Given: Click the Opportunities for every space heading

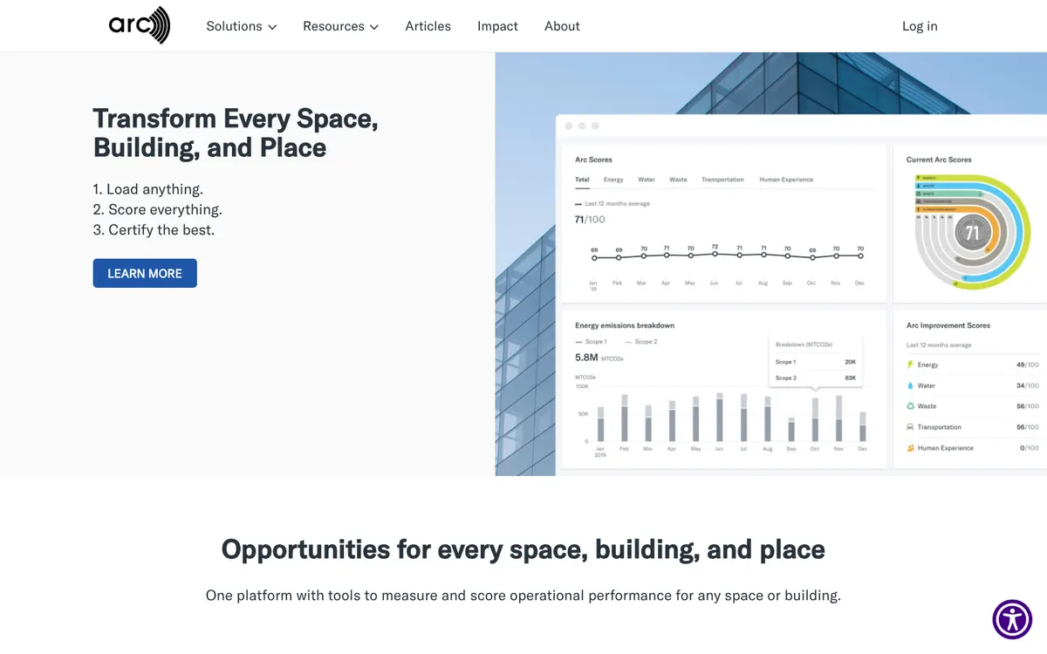Looking at the screenshot, I should [523, 549].
